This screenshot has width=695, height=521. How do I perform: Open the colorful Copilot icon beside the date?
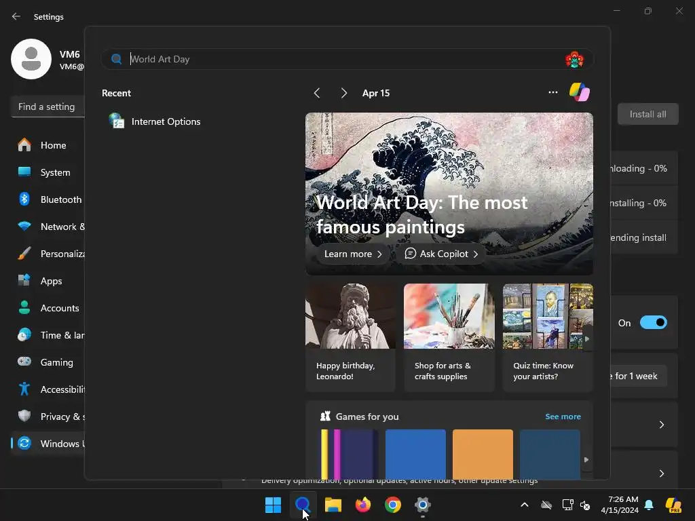[x=580, y=92]
